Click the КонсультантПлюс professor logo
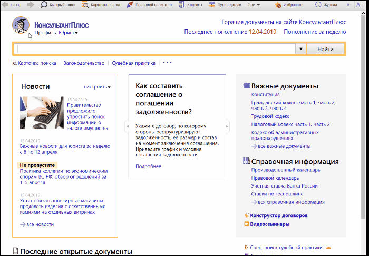The width and height of the screenshot is (369, 256). point(21,25)
